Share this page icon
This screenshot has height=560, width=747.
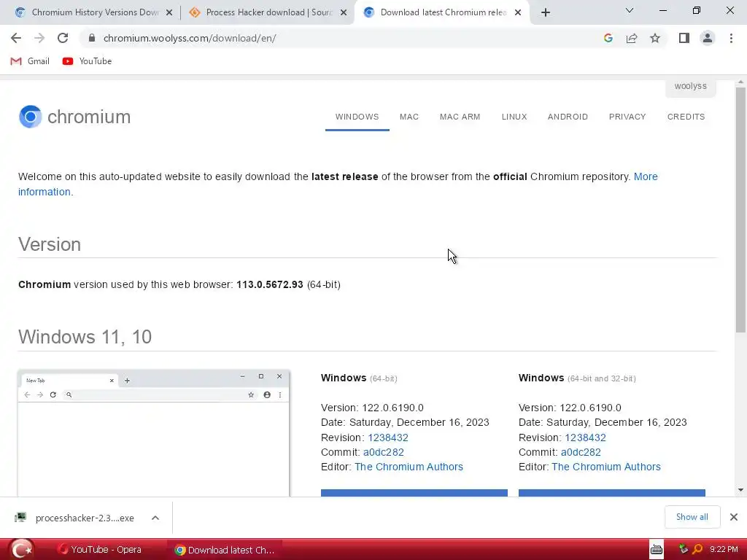click(x=632, y=38)
